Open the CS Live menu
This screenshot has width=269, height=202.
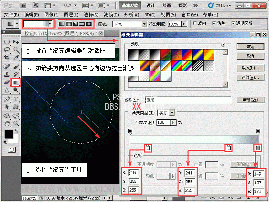click(219, 6)
